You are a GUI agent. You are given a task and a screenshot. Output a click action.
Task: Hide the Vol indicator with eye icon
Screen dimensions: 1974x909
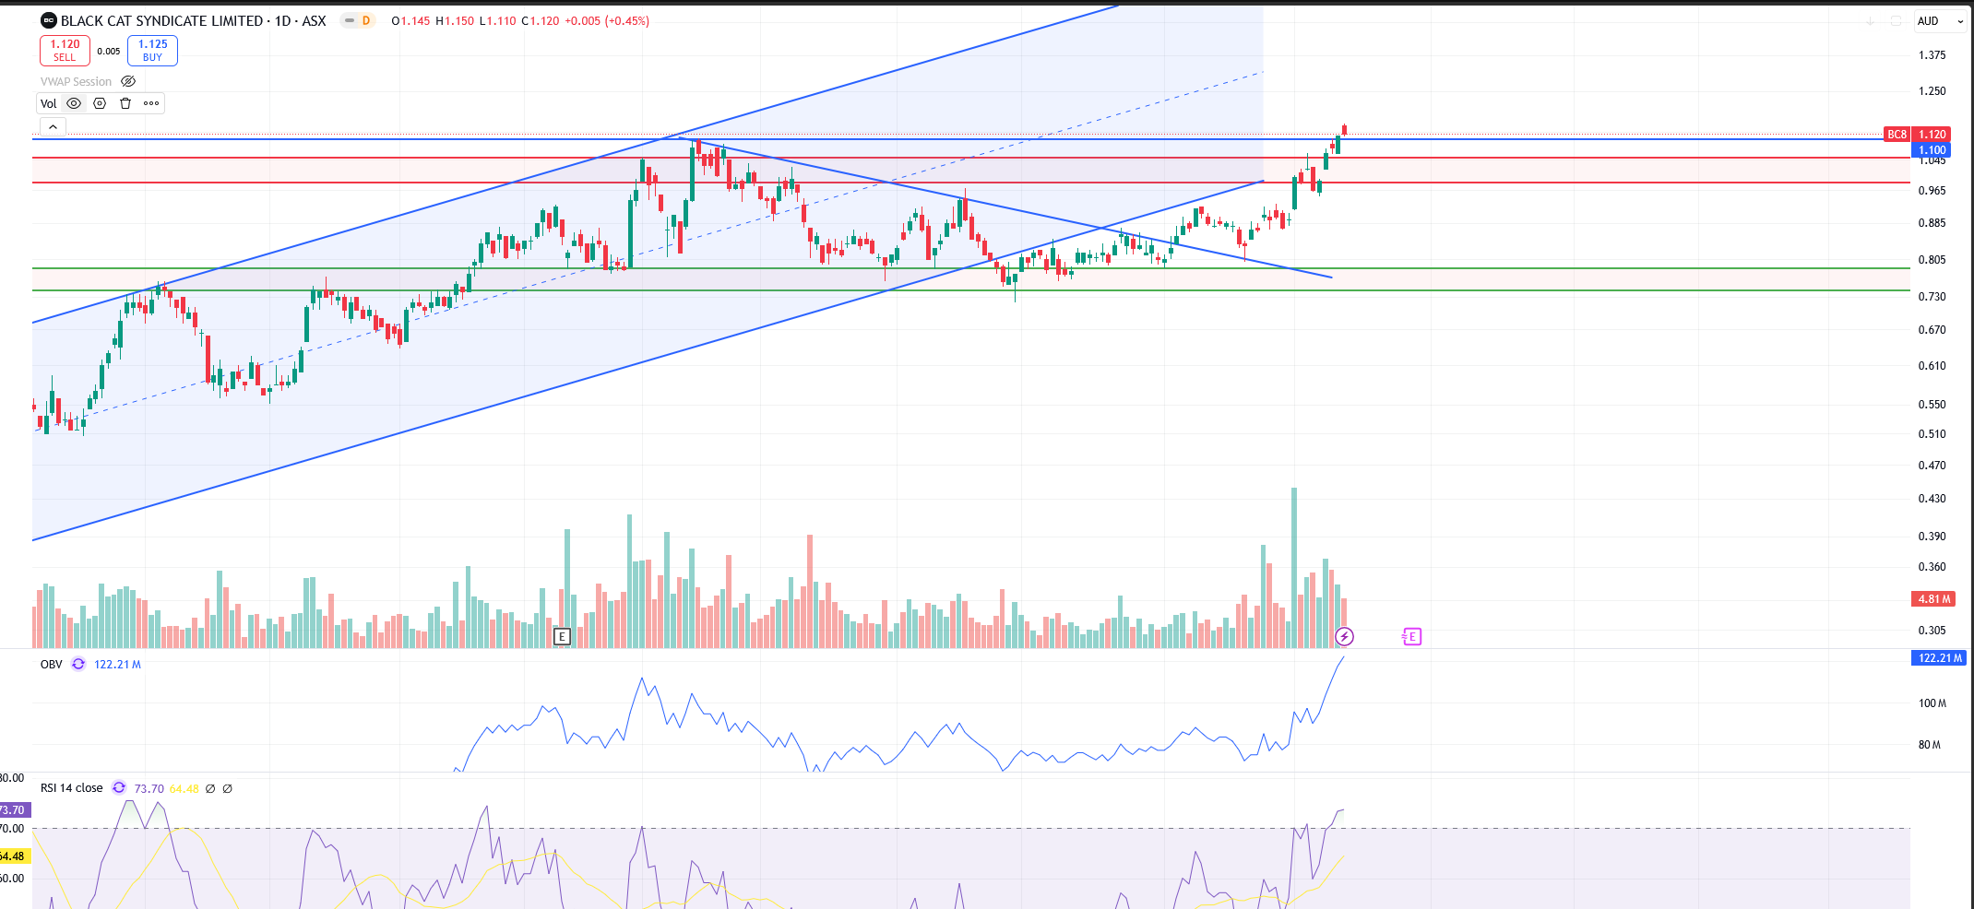[74, 103]
